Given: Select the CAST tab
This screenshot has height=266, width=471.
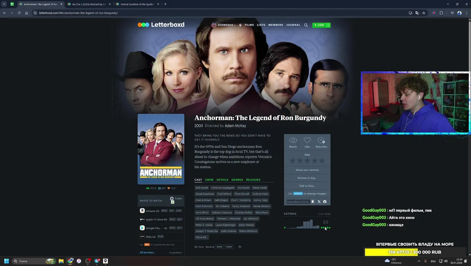Looking at the screenshot, I should coord(198,180).
